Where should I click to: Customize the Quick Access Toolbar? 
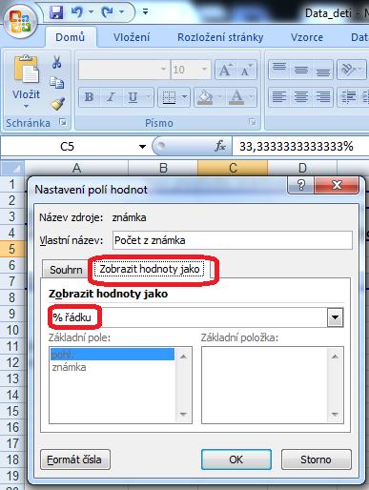[145, 12]
